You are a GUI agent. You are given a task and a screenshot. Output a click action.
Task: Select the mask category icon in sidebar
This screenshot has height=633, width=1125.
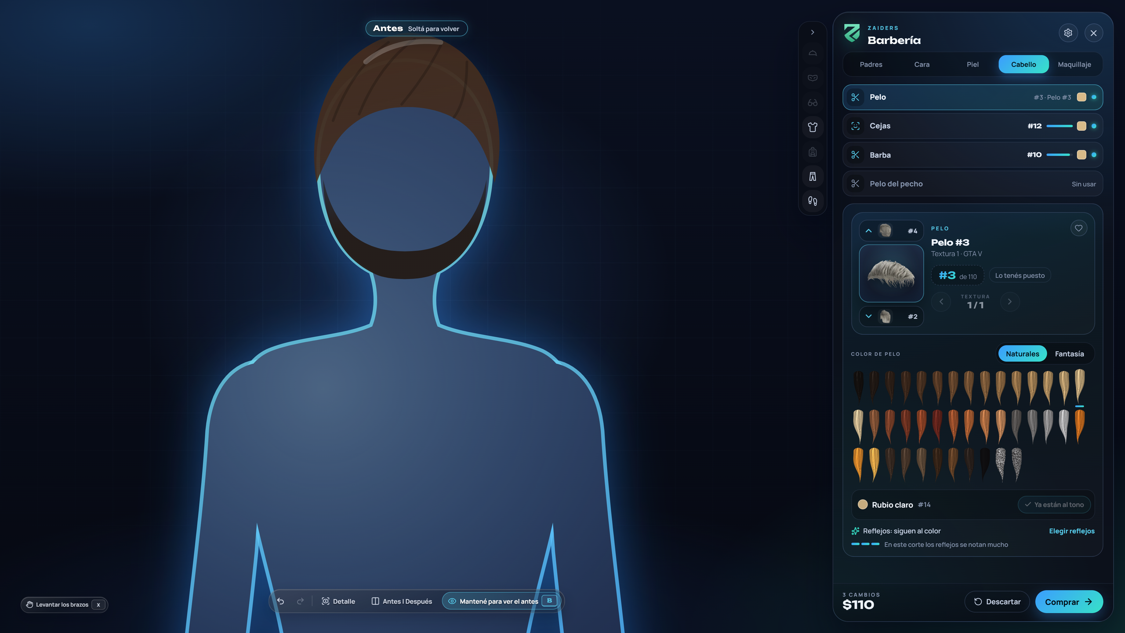point(813,78)
